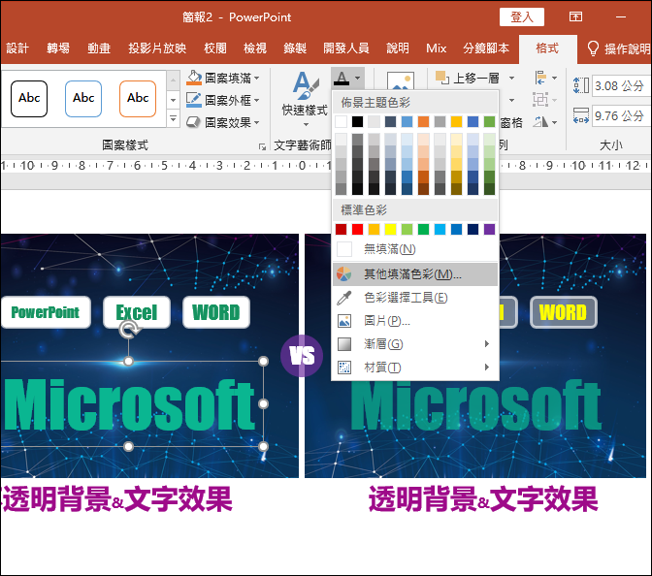This screenshot has height=576, width=652.
Task: Open the Gradient submenu arrow
Action: tap(486, 343)
